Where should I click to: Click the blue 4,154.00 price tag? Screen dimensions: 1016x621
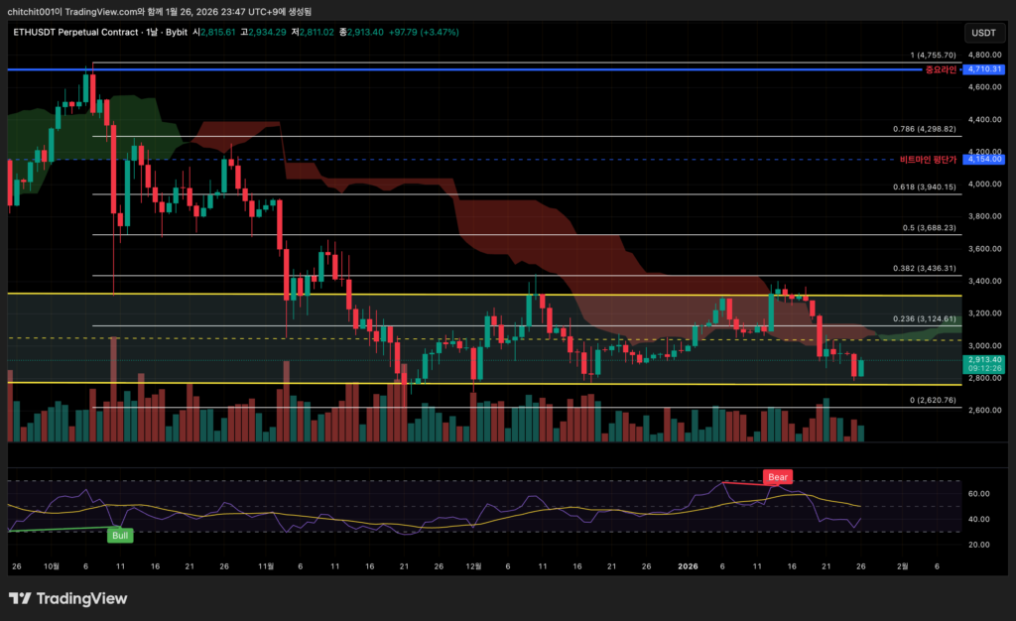pos(984,159)
